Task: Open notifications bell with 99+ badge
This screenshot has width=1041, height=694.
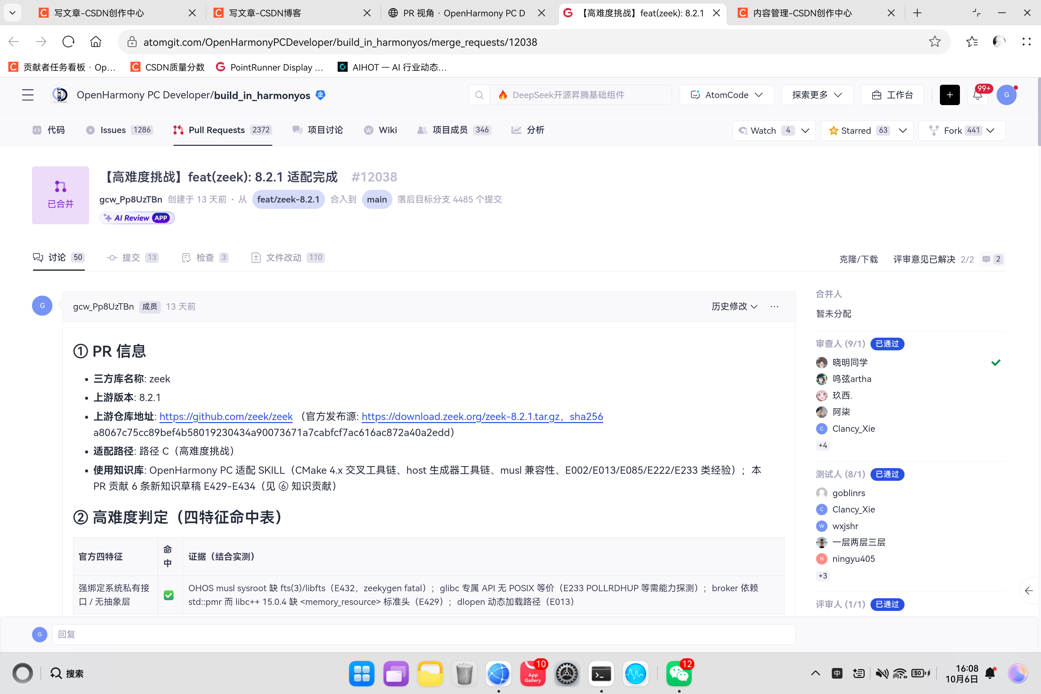Action: tap(978, 95)
